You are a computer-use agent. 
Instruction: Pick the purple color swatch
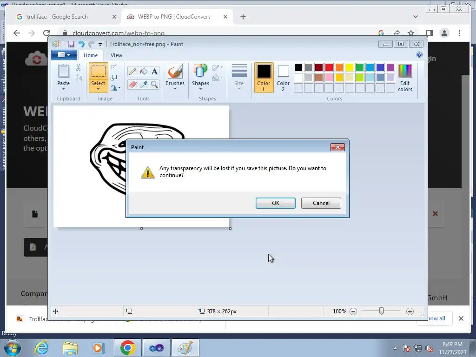point(390,67)
